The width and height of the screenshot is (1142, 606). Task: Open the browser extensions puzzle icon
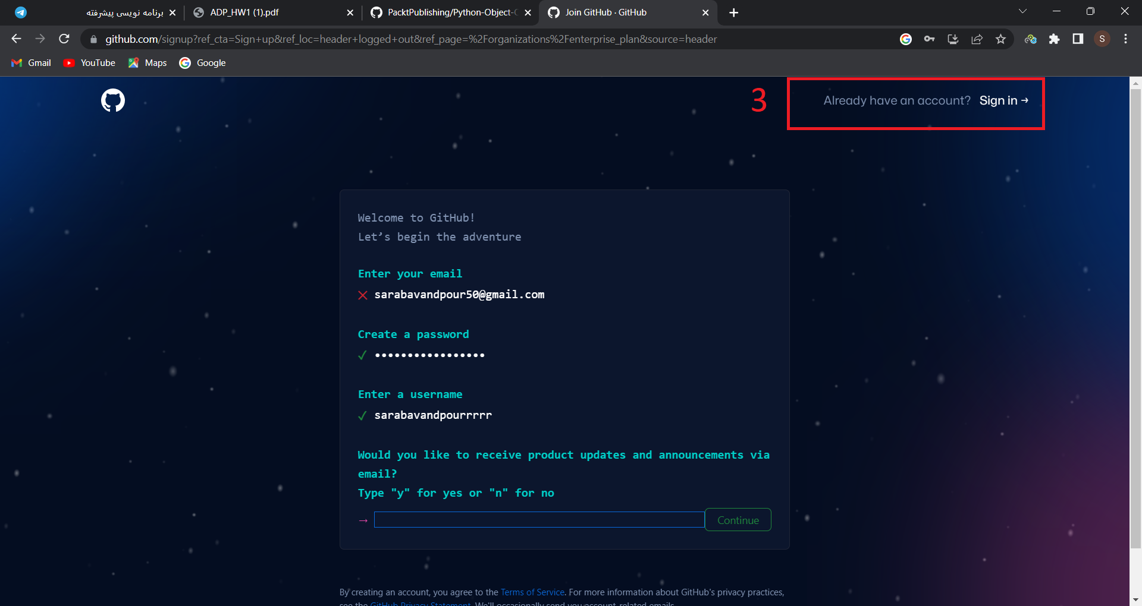coord(1055,39)
